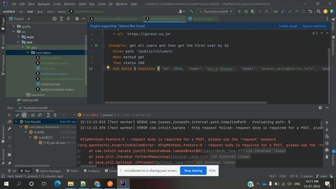Run the RunAction.testAll configuration with green play

[x=239, y=12]
